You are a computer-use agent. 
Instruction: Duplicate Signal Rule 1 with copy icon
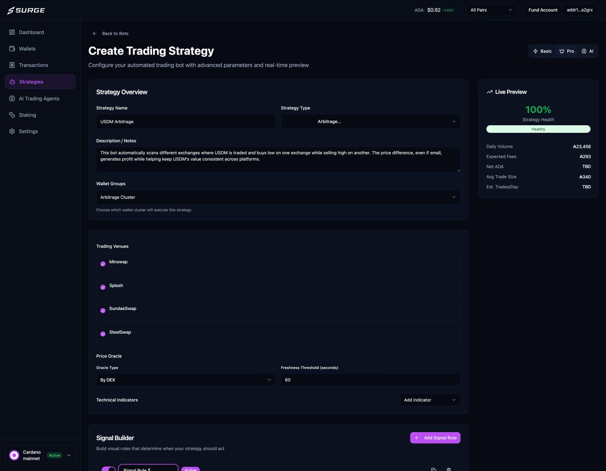434,469
